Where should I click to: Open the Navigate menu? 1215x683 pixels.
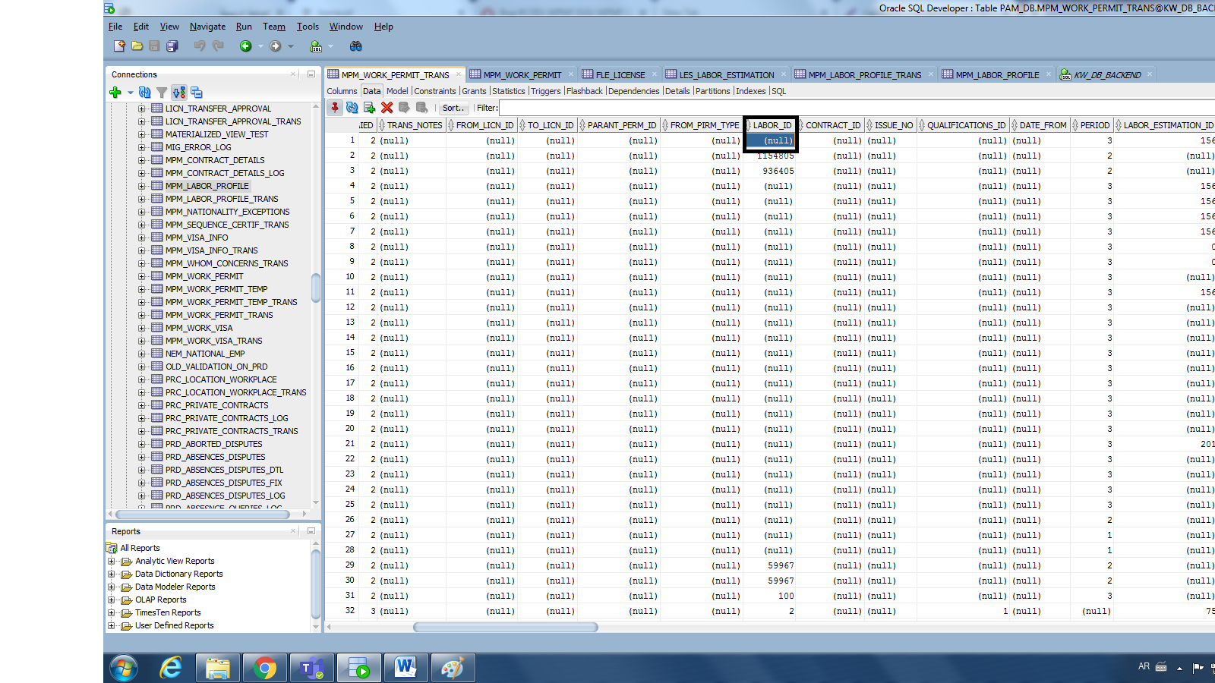click(x=207, y=27)
